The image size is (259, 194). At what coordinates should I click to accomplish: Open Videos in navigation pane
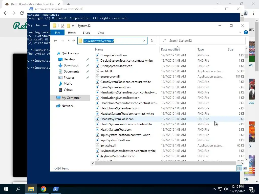coord(68,90)
